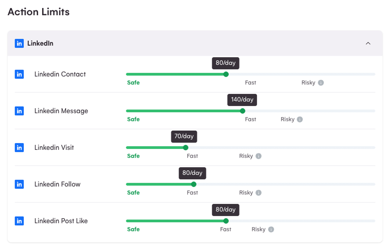Screen dimensions: 391x250
Task: Click the Linkedin Contact slider handle
Action: click(x=226, y=74)
